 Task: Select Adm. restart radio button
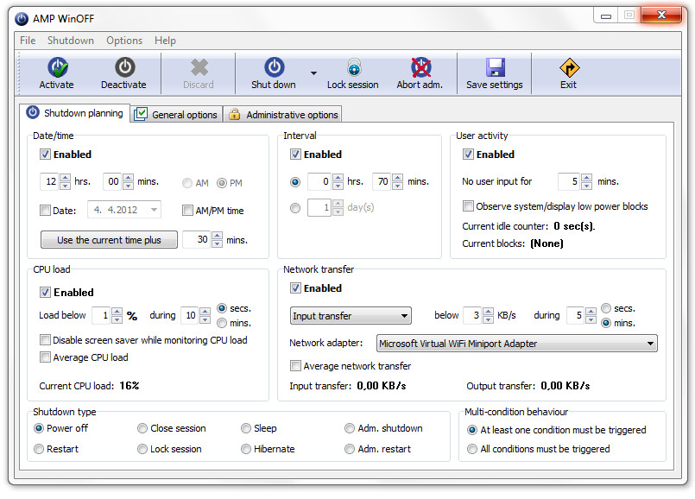(350, 449)
